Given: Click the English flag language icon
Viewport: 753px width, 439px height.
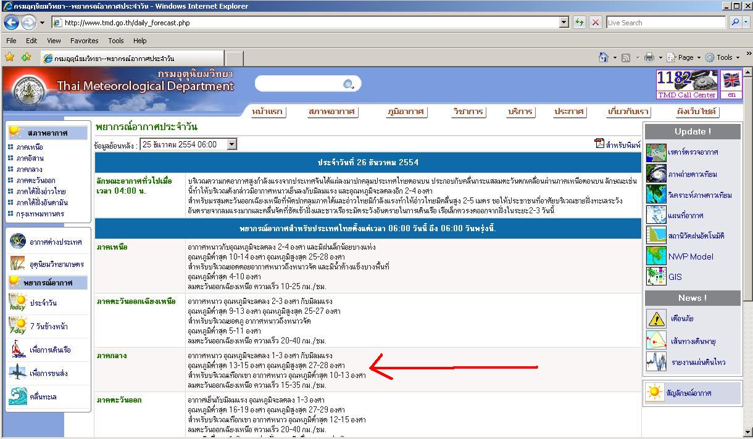Looking at the screenshot, I should point(731,80).
